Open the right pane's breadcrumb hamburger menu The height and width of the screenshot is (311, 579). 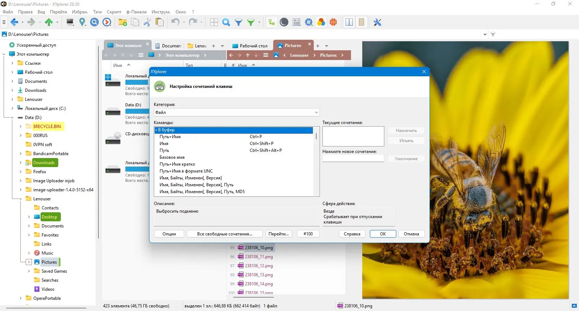point(266,55)
